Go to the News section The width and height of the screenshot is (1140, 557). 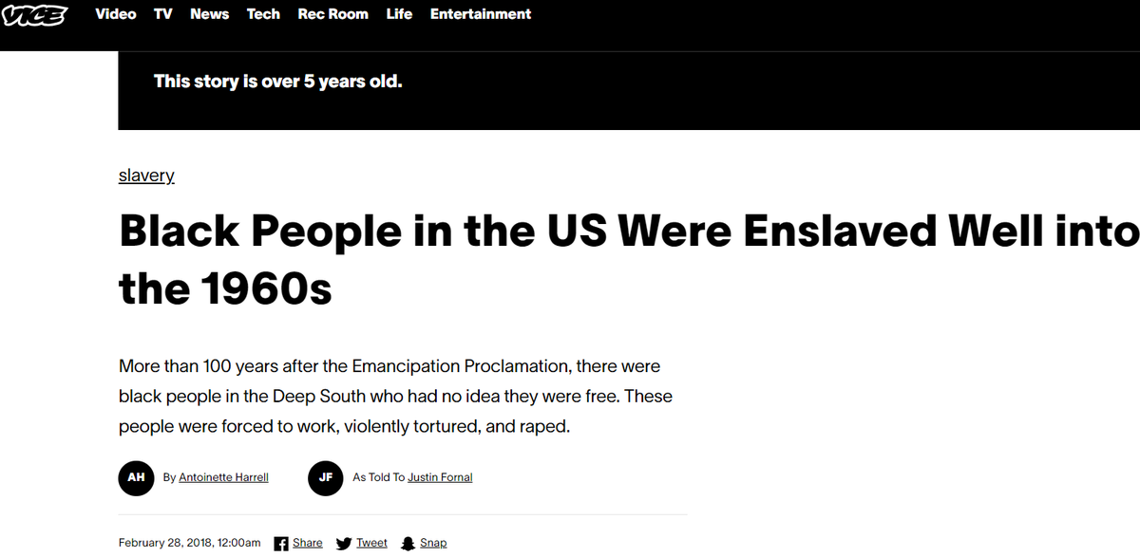coord(209,14)
